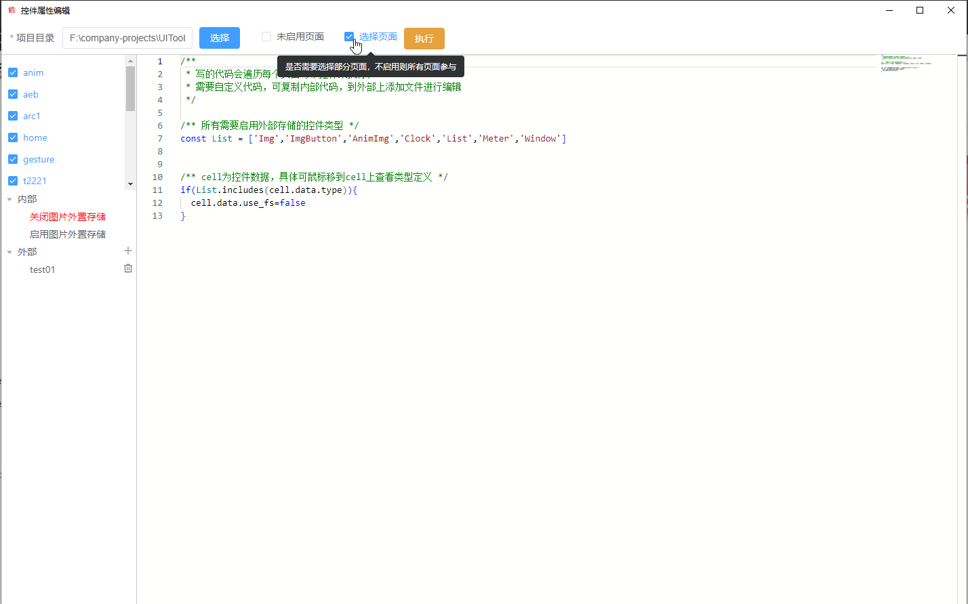Click the 需要自定义代码 comment line
The height and width of the screenshot is (604, 968).
[x=323, y=87]
